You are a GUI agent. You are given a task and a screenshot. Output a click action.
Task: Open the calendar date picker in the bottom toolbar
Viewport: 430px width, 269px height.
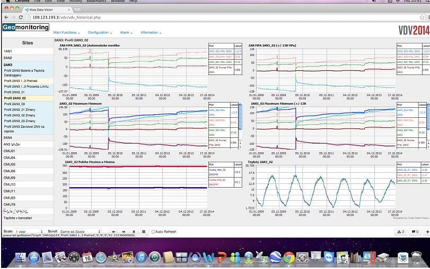tap(144, 231)
